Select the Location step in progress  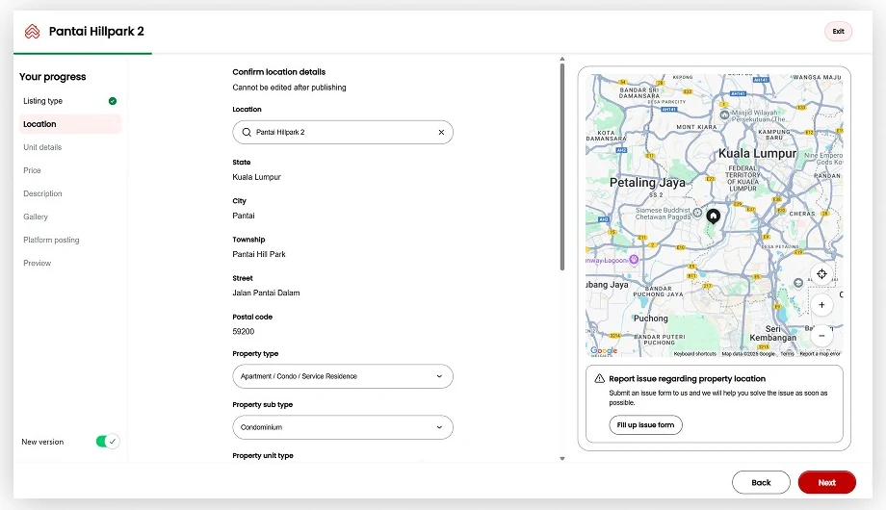[70, 124]
